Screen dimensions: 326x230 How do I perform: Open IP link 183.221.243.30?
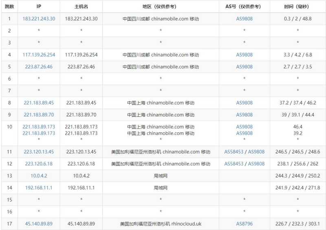[39, 19]
